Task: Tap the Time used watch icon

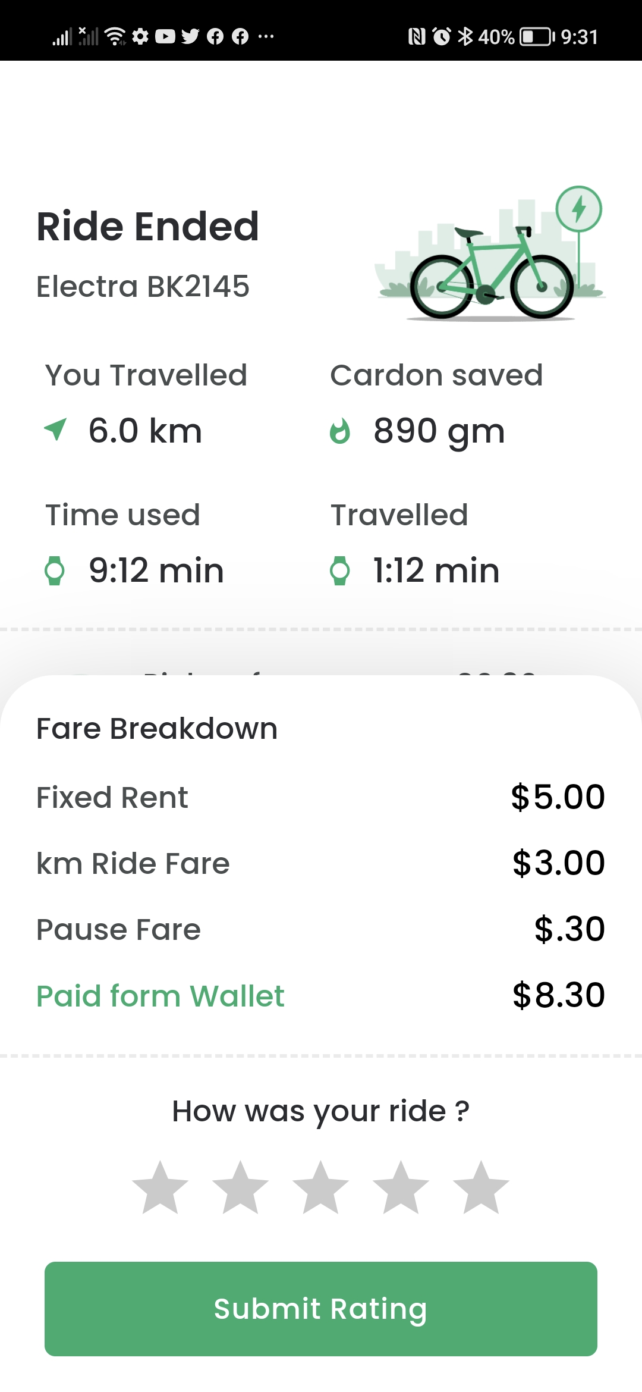Action: click(x=55, y=570)
